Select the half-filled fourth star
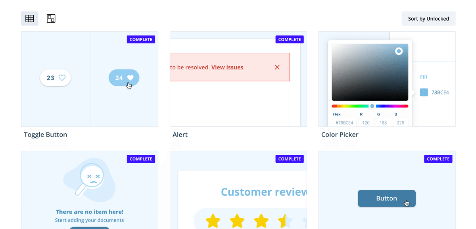 [285, 221]
